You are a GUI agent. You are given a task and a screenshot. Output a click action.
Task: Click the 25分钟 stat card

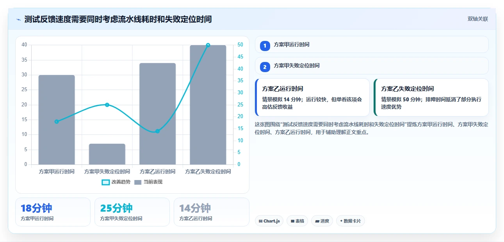click(132, 212)
